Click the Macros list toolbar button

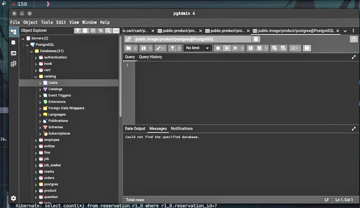295,48
